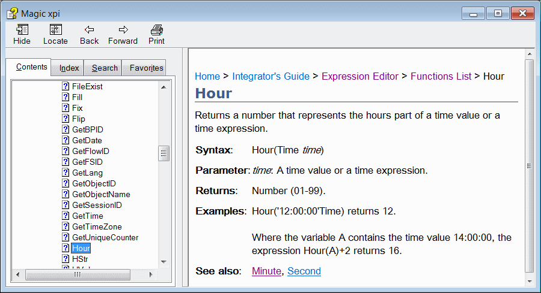Click the topic icon next to Fill

pyautogui.click(x=66, y=97)
